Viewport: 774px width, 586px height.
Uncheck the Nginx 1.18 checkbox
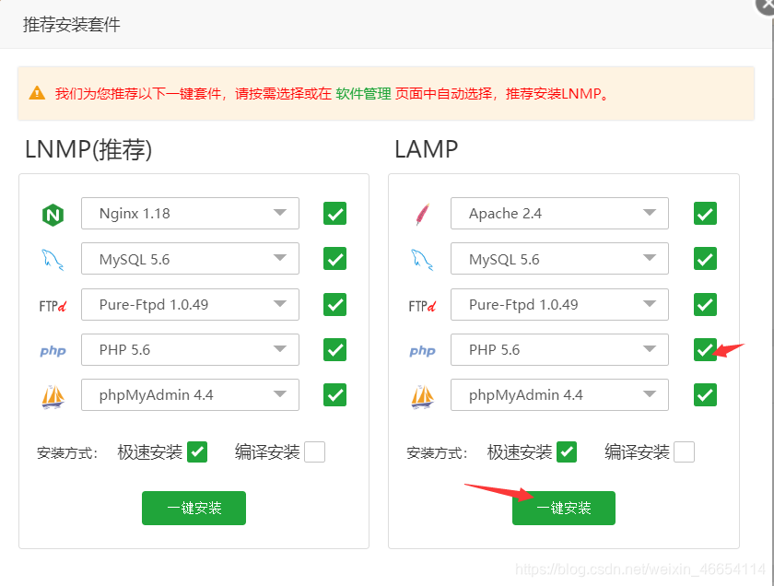(334, 213)
